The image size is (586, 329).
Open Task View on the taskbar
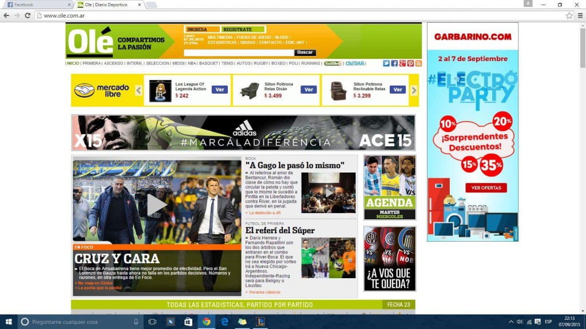click(152, 322)
